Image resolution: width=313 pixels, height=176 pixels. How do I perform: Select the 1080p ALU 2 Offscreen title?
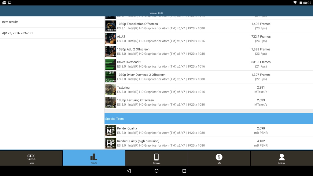click(x=133, y=49)
